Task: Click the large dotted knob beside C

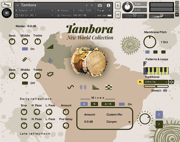Action: pos(145,119)
